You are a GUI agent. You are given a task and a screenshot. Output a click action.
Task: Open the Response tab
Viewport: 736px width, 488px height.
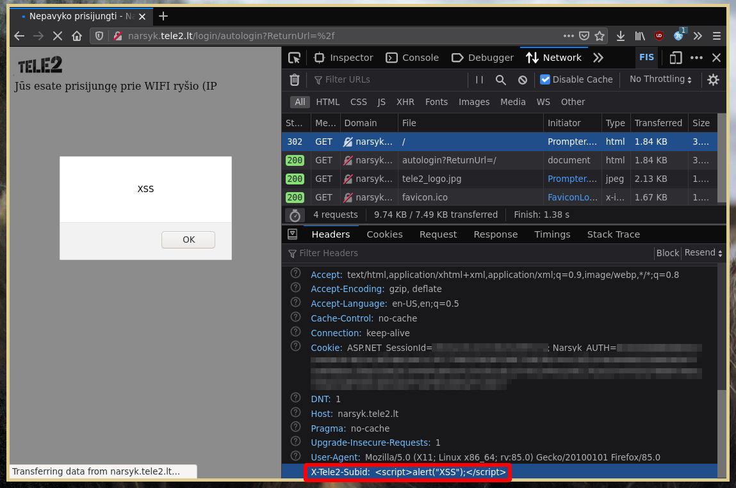tap(495, 234)
